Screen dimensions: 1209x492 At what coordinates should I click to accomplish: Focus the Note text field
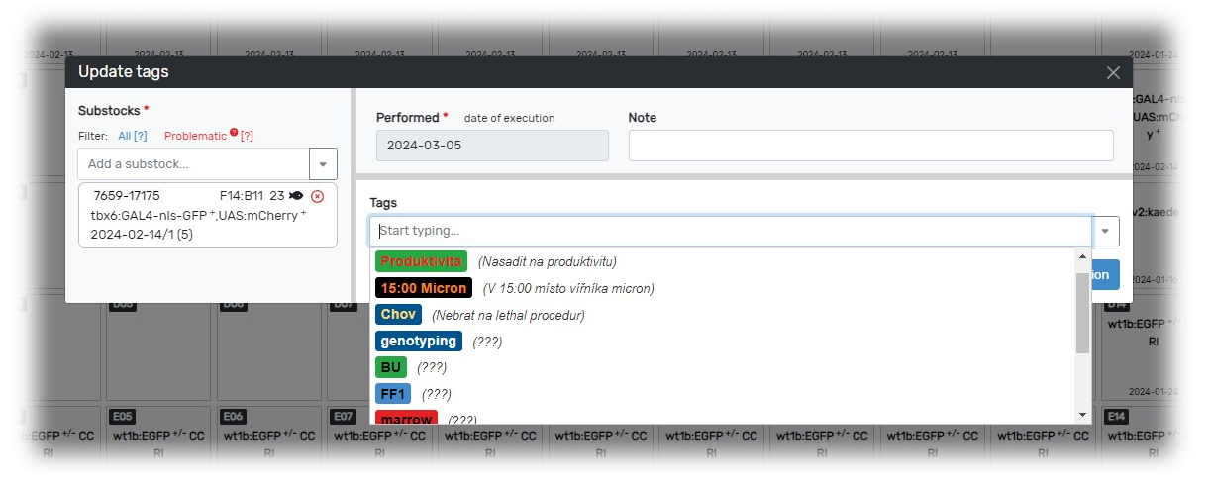[x=870, y=146]
